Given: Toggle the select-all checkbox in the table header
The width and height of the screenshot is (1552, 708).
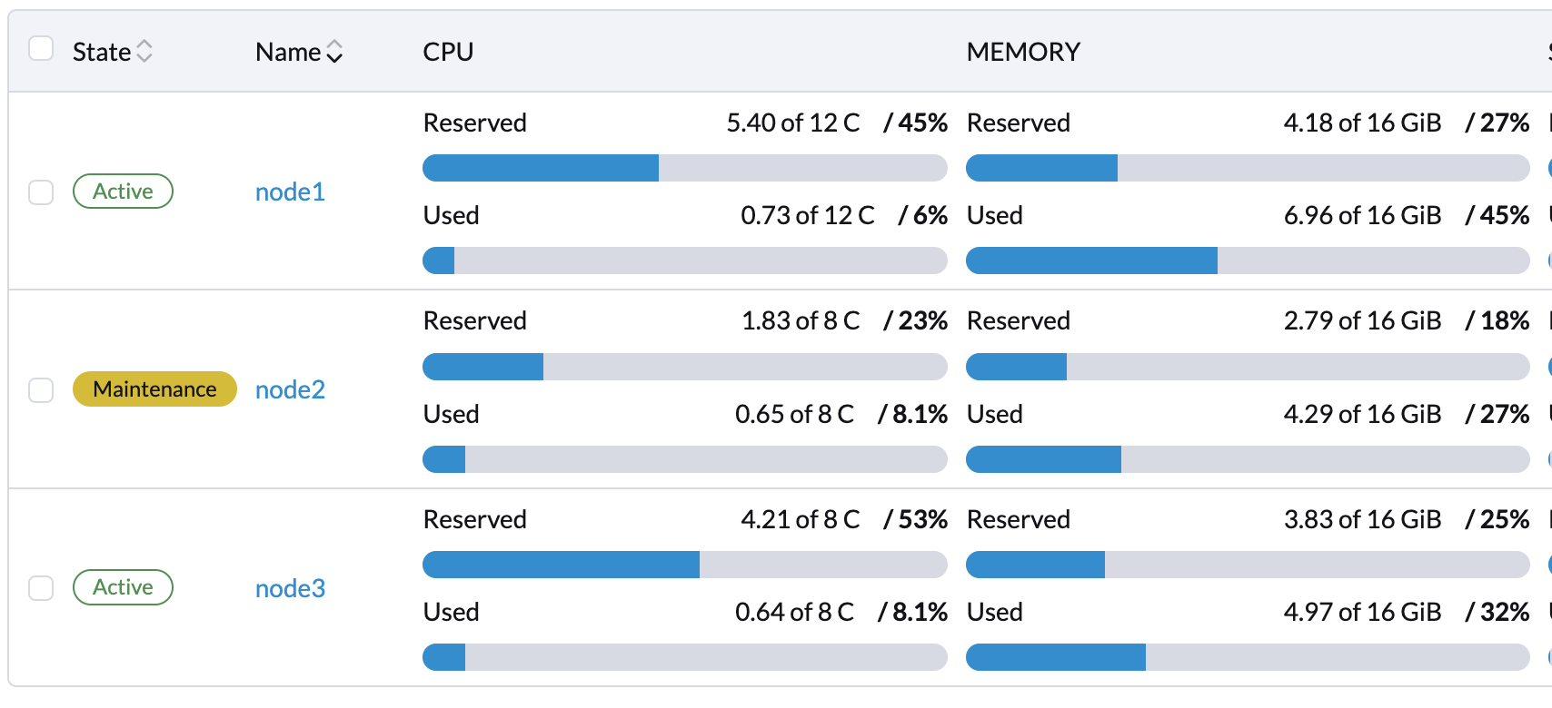Looking at the screenshot, I should (41, 50).
